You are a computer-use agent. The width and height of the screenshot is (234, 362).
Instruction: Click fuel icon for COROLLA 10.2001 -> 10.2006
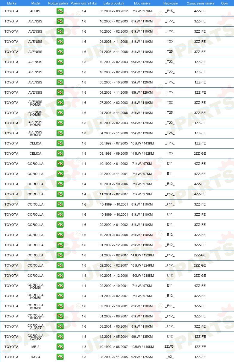click(x=60, y=184)
